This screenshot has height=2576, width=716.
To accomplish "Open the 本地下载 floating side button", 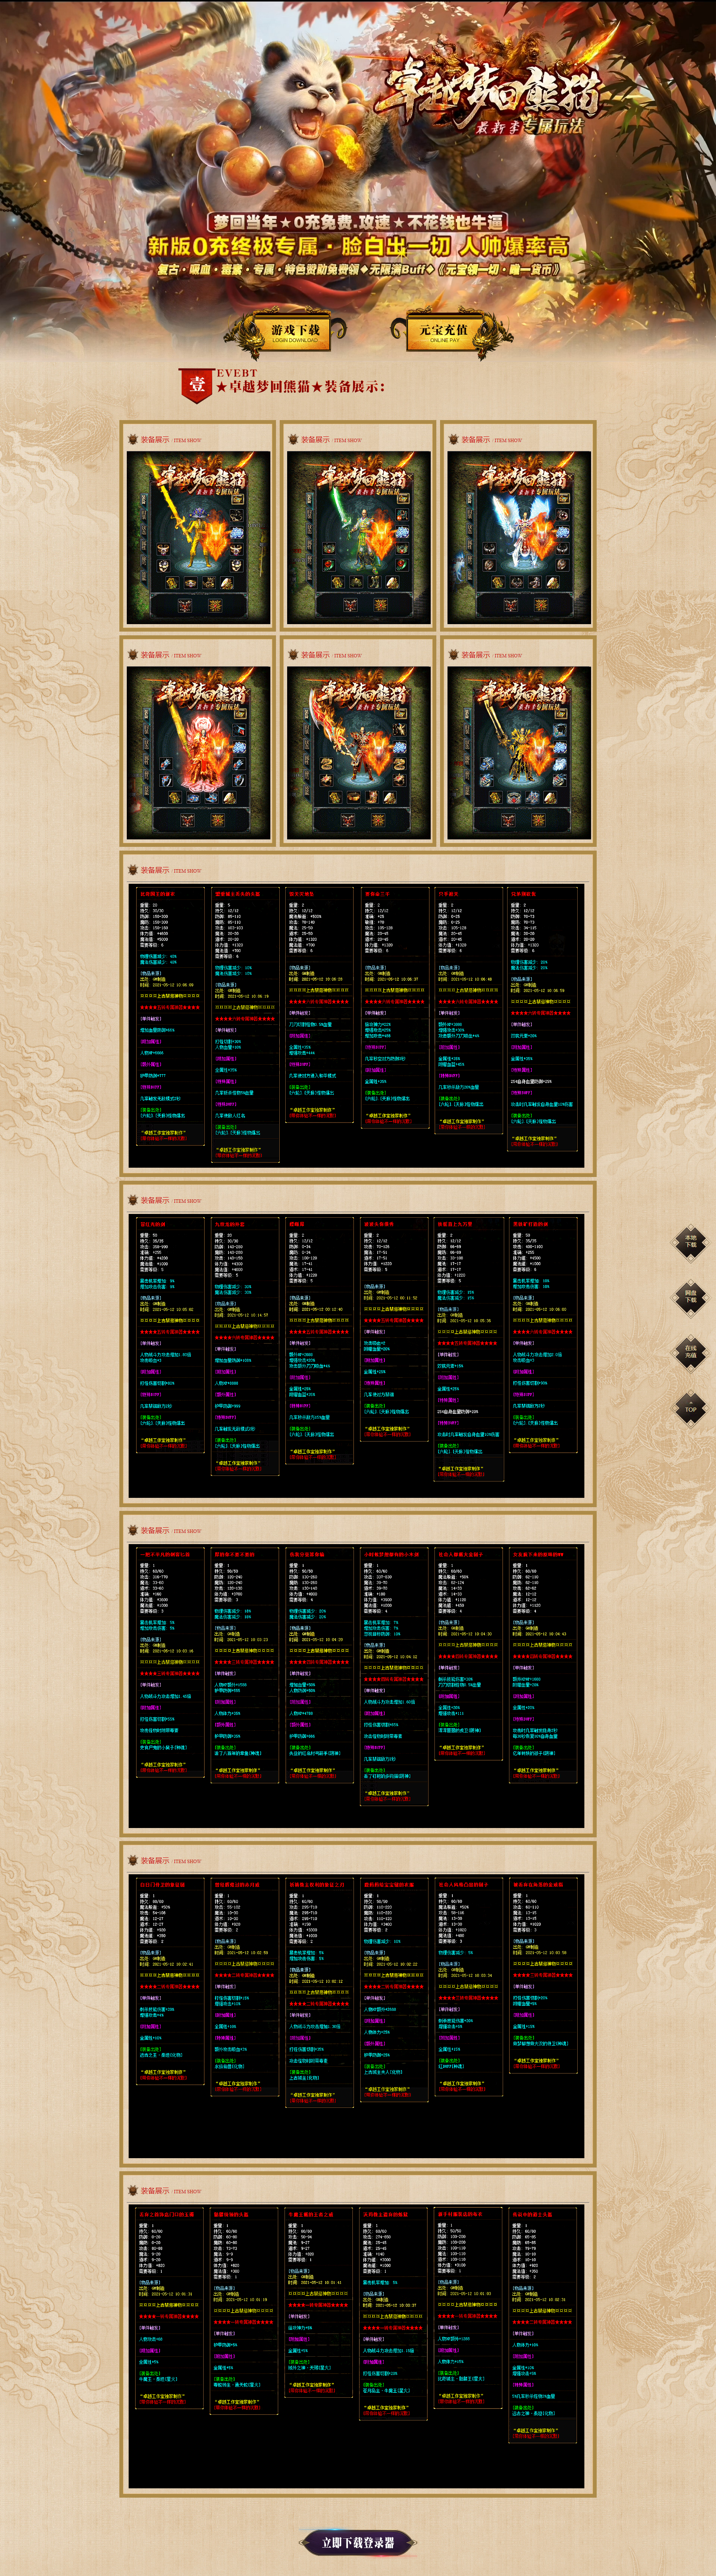I will (690, 1242).
